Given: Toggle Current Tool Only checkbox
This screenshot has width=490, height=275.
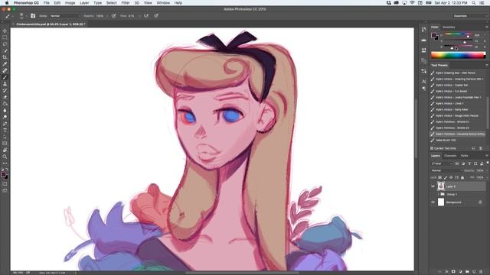Looking at the screenshot, I should click(432, 148).
